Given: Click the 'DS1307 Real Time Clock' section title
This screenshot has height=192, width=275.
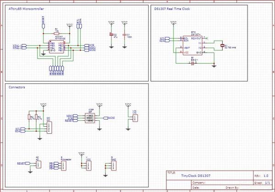Looking at the screenshot, I should pyautogui.click(x=172, y=9).
